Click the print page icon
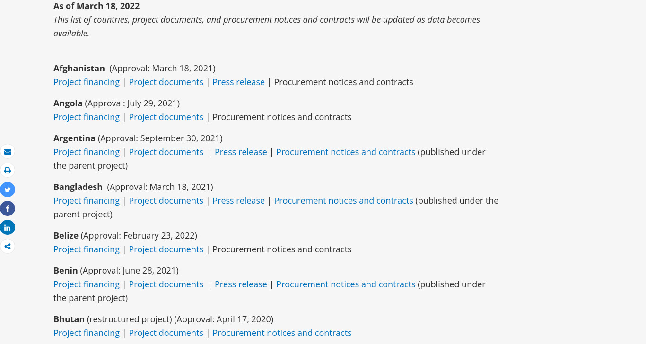This screenshot has width=646, height=344. pyautogui.click(x=8, y=171)
